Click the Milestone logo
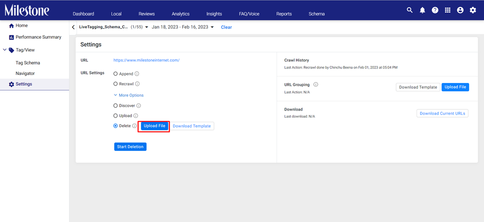The height and width of the screenshot is (222, 484). coord(26,10)
